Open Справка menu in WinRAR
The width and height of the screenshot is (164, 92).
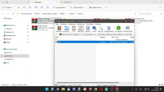(x=98, y=24)
